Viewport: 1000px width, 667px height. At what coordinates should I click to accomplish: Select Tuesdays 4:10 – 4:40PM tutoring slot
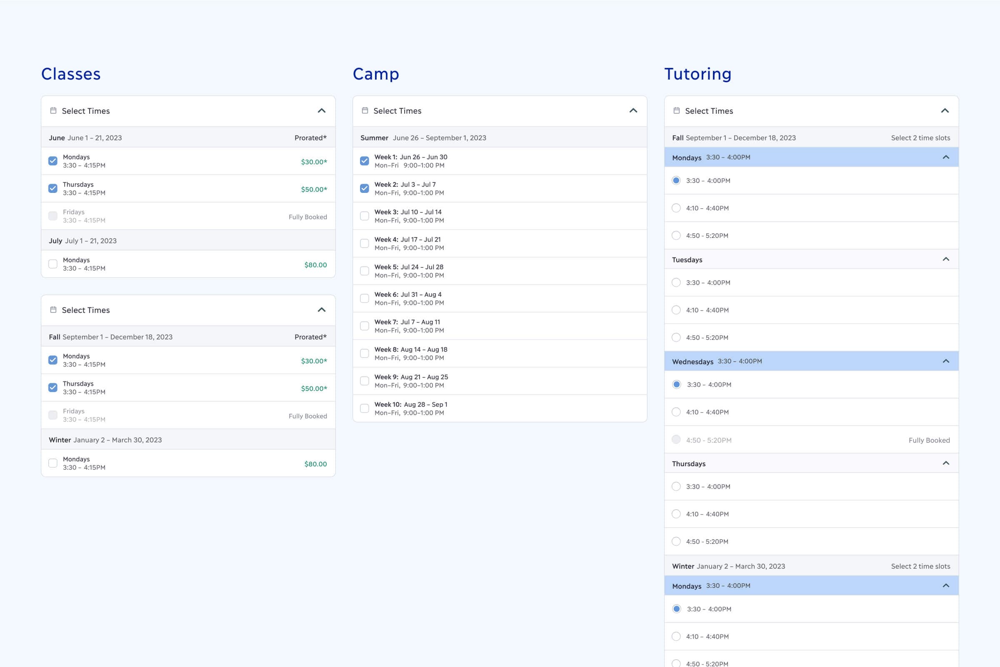coord(676,310)
